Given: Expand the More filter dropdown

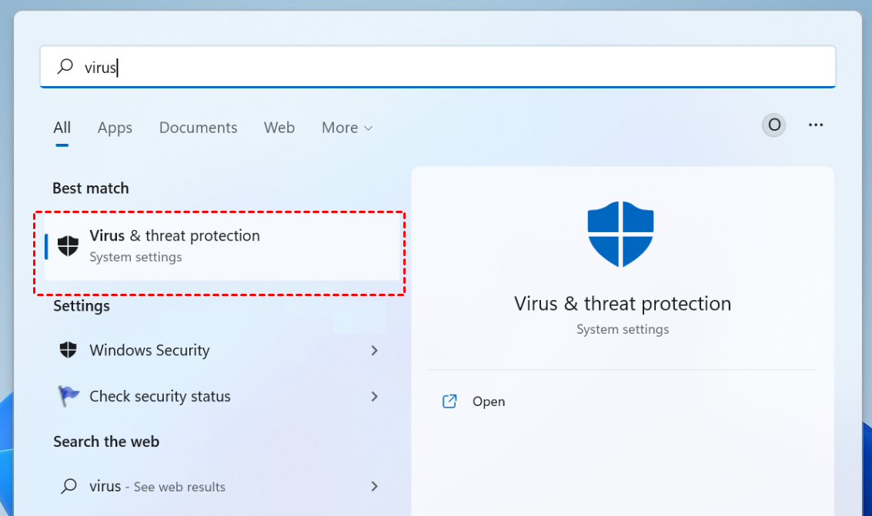Looking at the screenshot, I should pyautogui.click(x=347, y=128).
